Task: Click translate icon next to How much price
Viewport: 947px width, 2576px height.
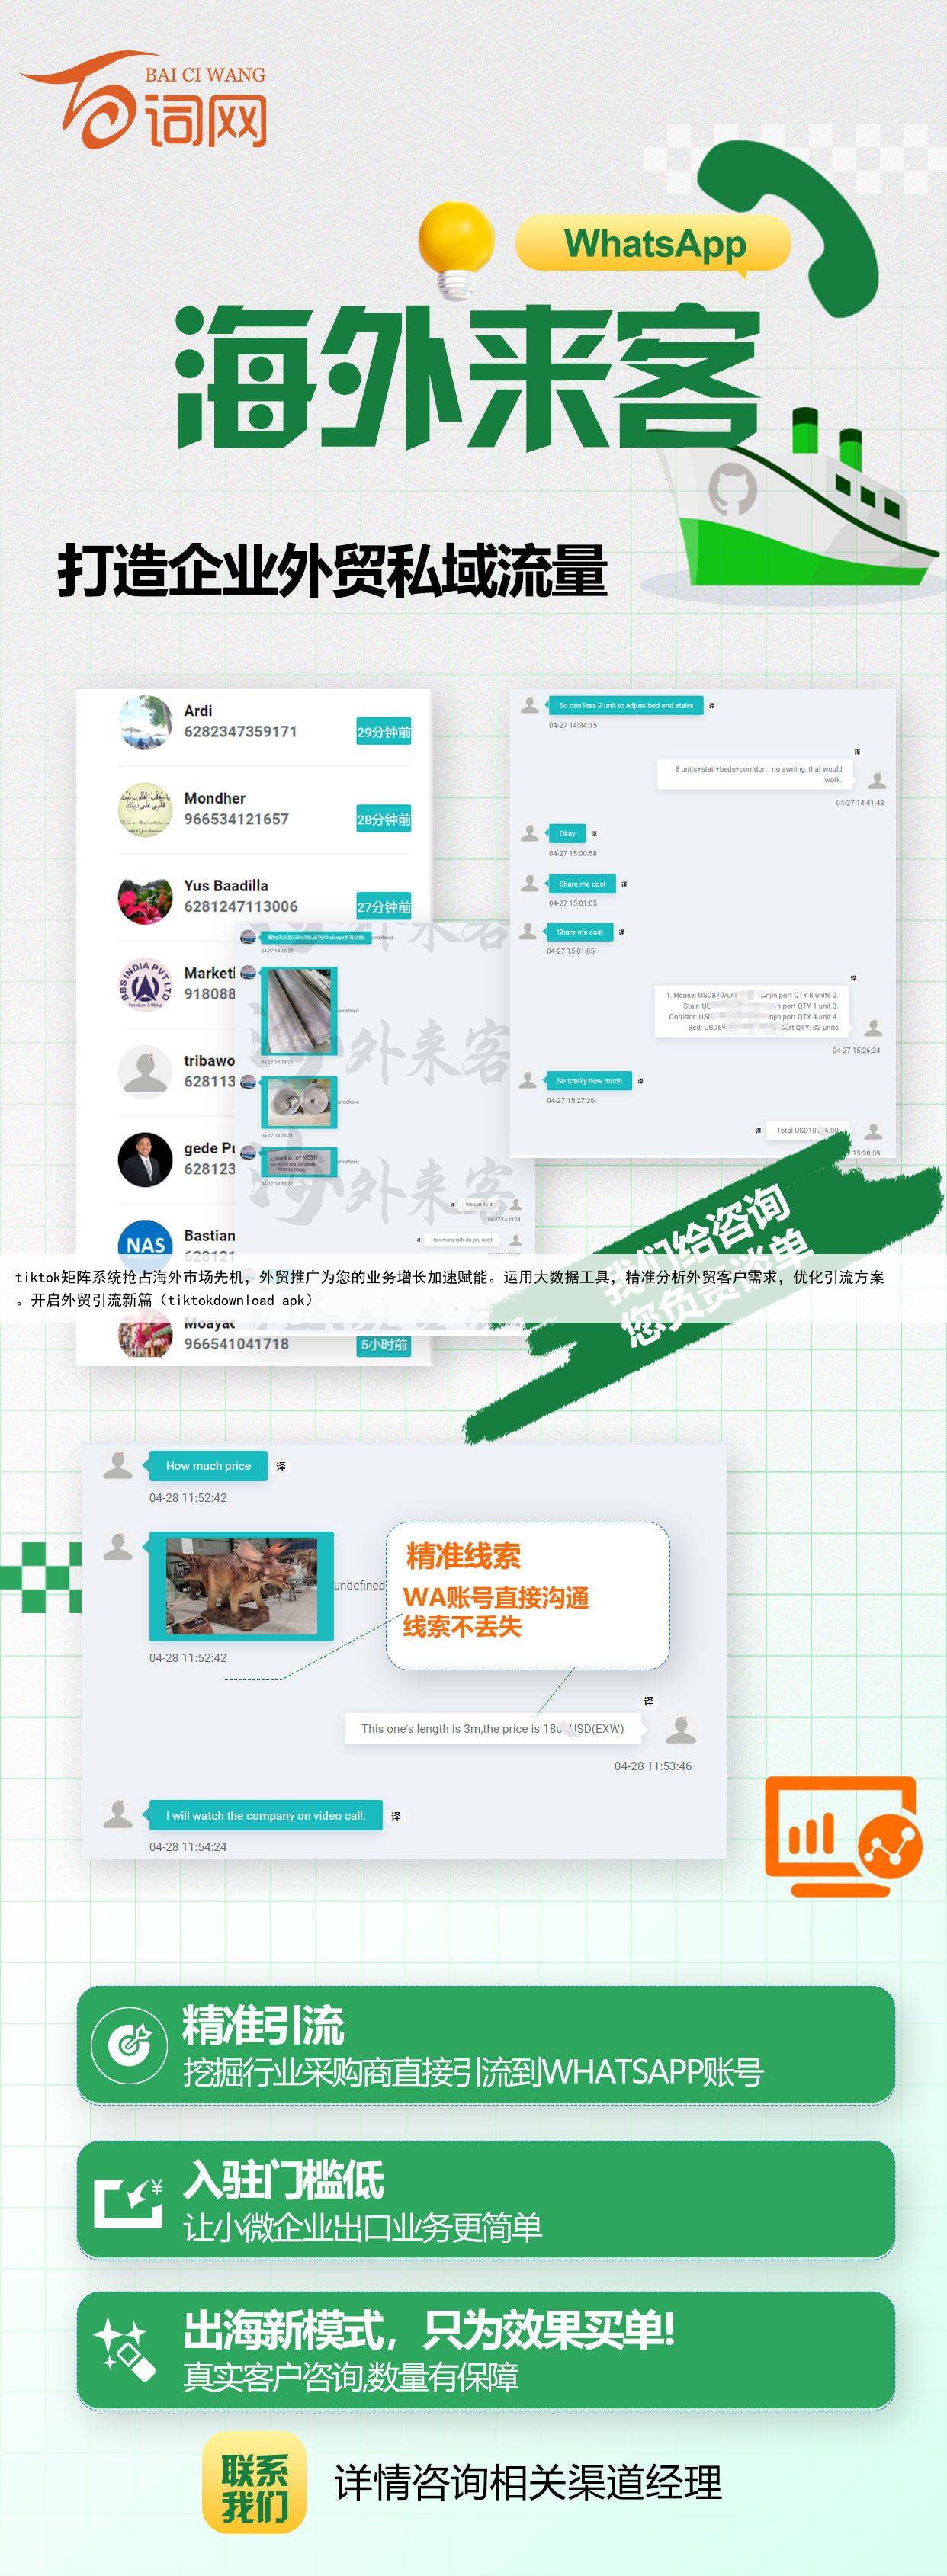Action: click(x=281, y=1466)
